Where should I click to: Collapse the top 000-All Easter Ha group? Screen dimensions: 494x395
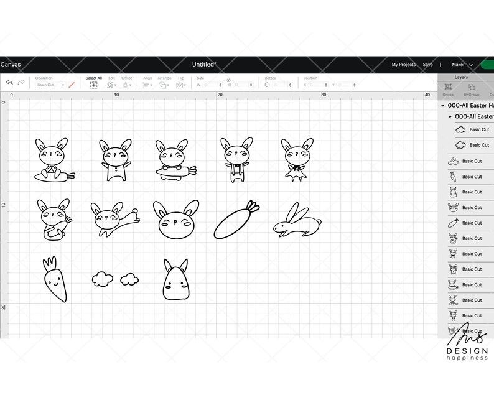tap(442, 106)
